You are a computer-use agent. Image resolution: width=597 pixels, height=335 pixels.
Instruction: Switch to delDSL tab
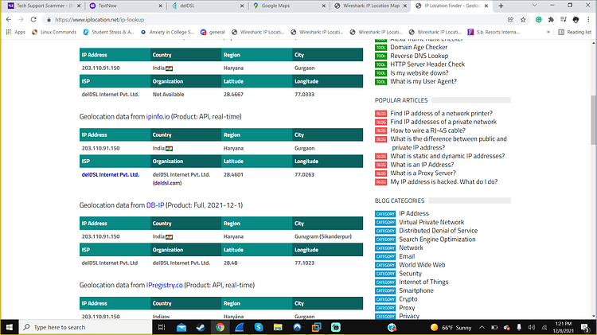[208, 6]
